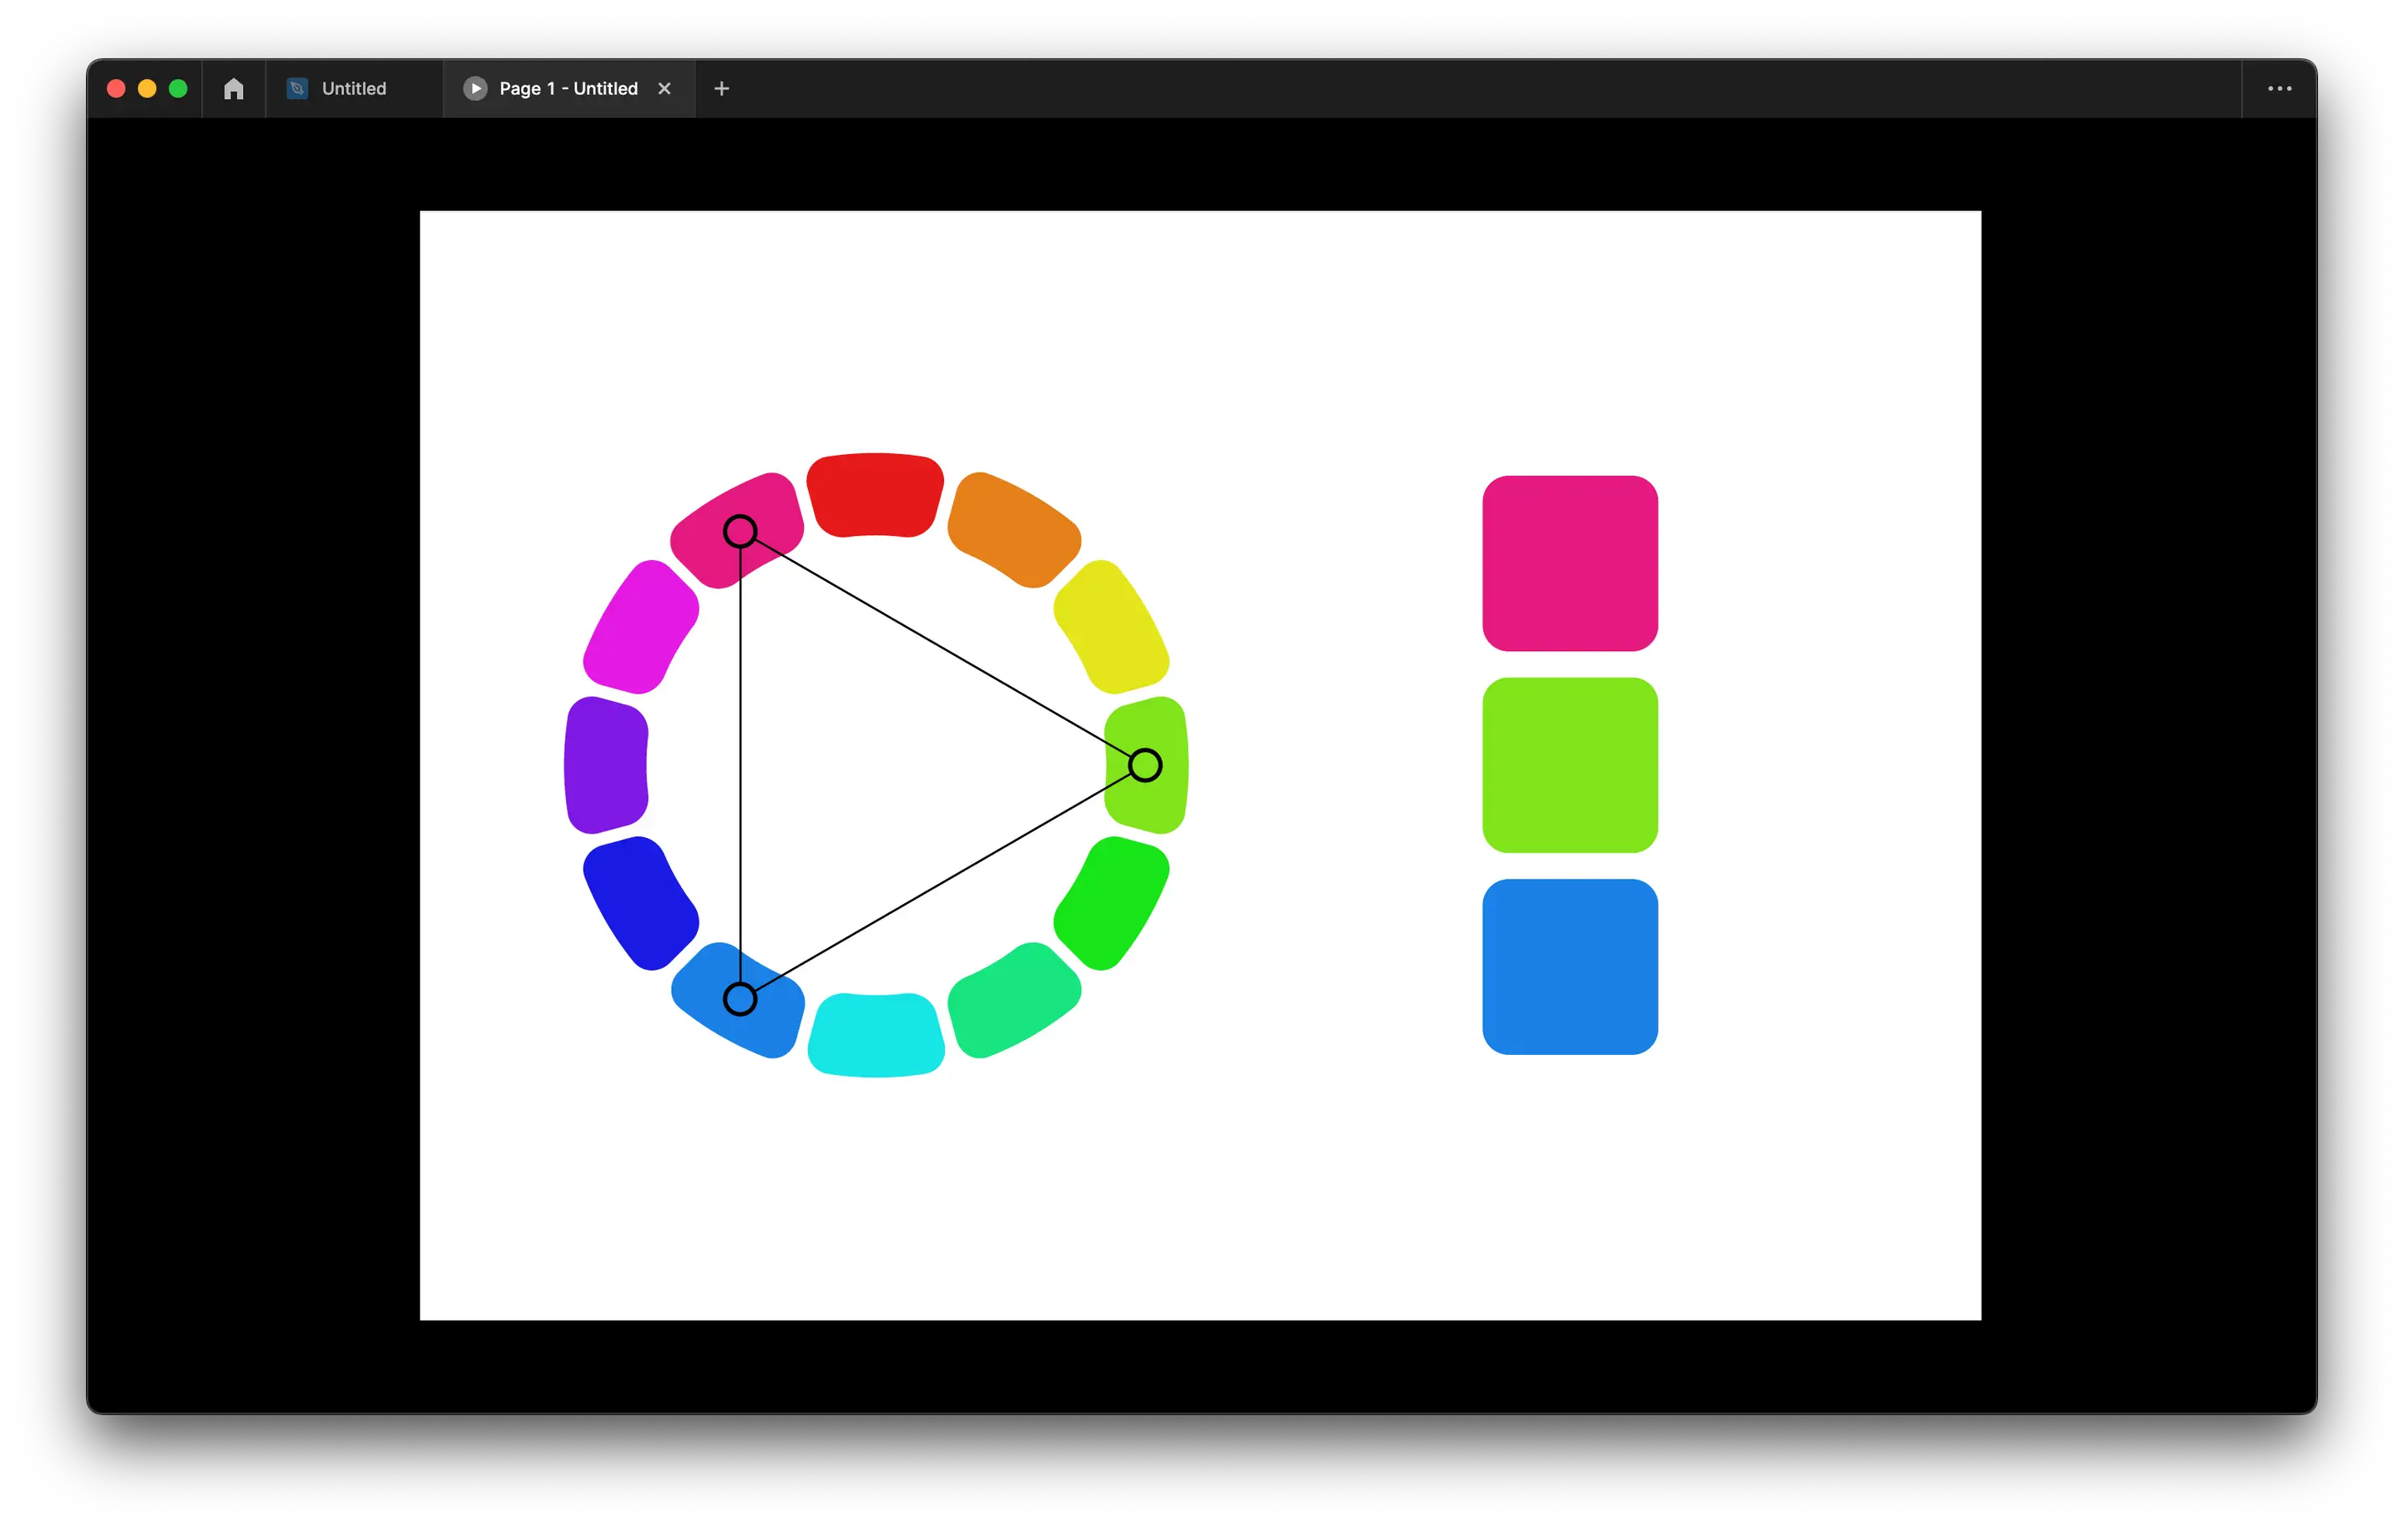Click the large lime green square
2404x1529 pixels.
click(1569, 765)
